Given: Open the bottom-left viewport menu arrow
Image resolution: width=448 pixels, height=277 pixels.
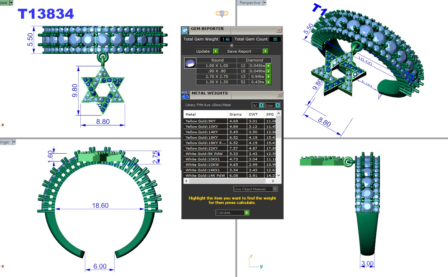Looking at the screenshot, I should tap(14, 142).
